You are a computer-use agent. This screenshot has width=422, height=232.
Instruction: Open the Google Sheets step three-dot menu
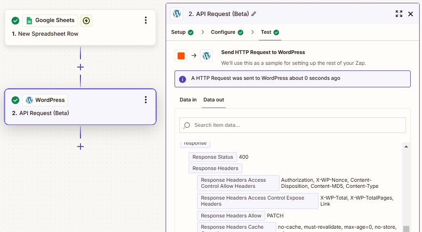145,20
